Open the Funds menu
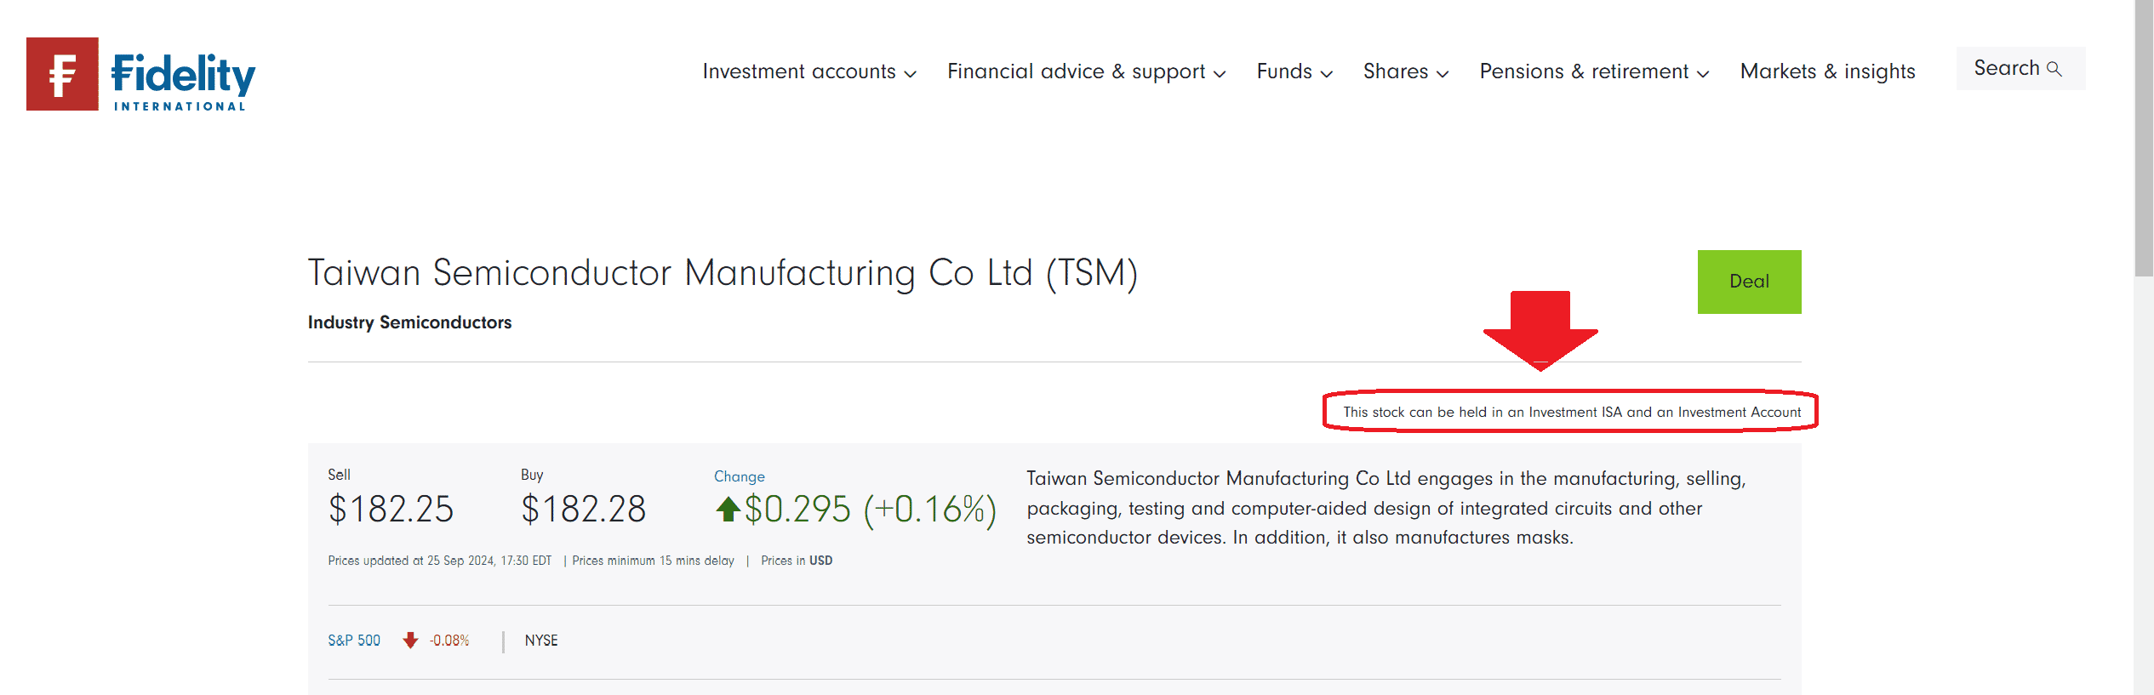The width and height of the screenshot is (2154, 695). (x=1284, y=71)
